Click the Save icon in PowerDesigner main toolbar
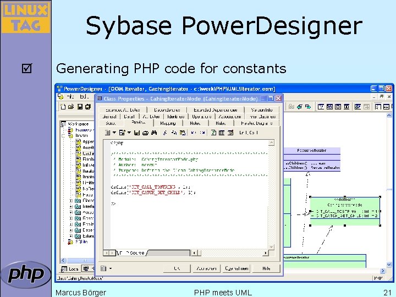The height and width of the screenshot is (297, 396). (80, 107)
